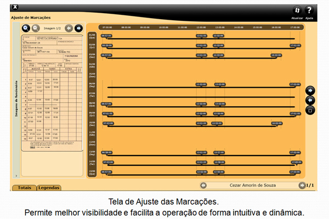Image resolution: width=329 pixels, height=219 pixels.
Task: Click the 17:01:00 marker on 02/09
Action: click(296, 45)
